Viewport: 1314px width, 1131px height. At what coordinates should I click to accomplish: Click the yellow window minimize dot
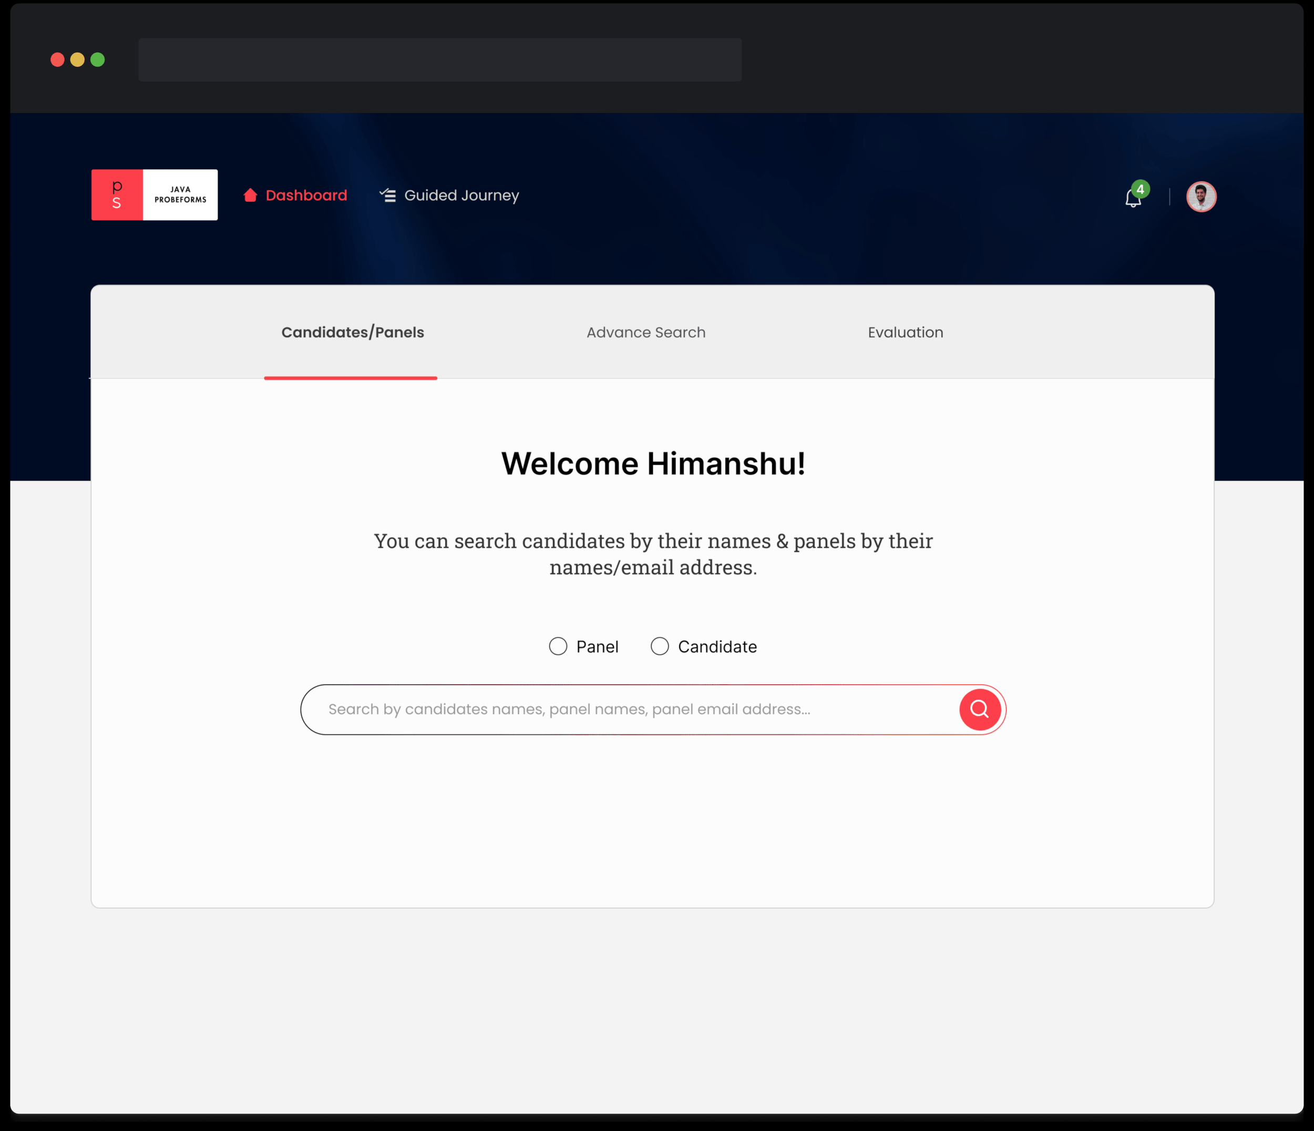click(77, 59)
